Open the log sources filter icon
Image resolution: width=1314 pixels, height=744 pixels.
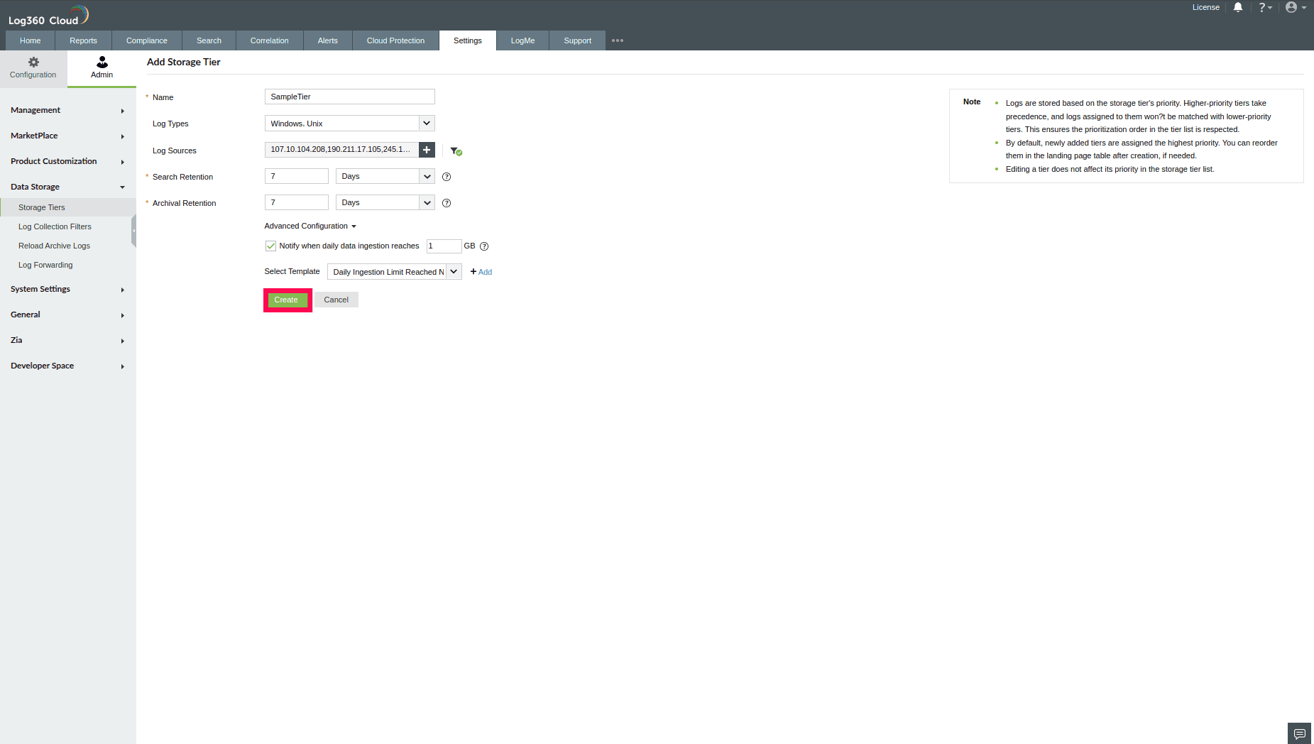(x=455, y=150)
